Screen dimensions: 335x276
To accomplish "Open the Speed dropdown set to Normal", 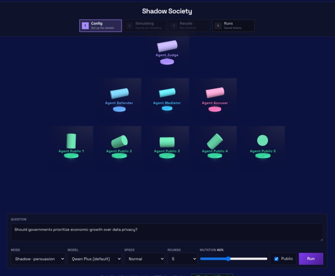I will [145, 259].
